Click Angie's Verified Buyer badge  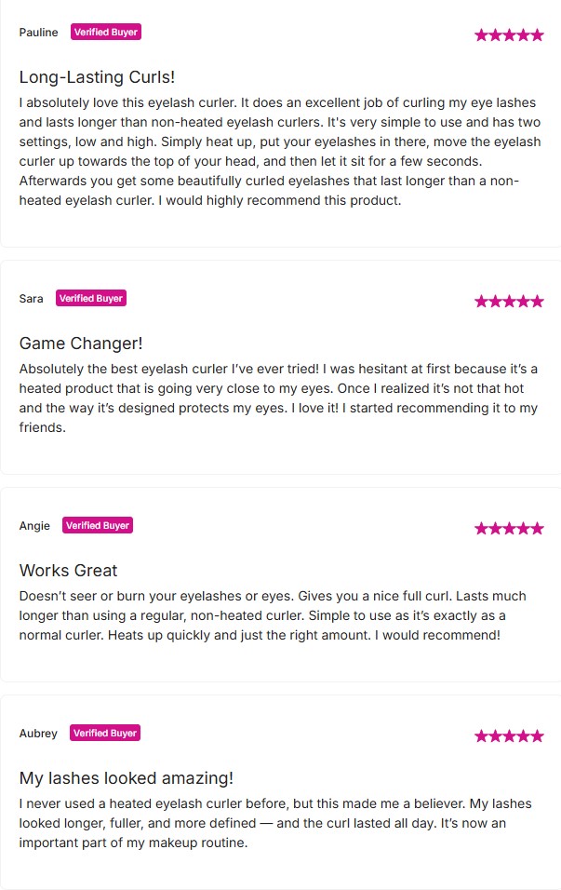click(x=97, y=526)
